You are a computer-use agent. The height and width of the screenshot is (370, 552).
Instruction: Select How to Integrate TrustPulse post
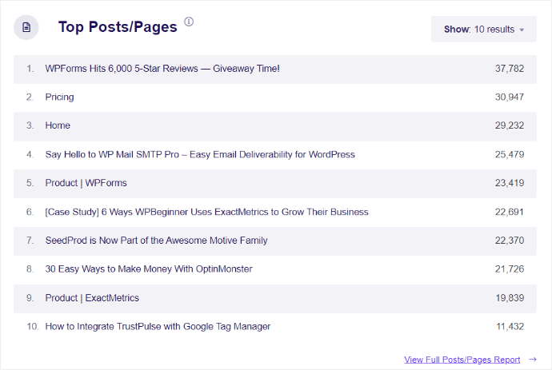click(275, 327)
